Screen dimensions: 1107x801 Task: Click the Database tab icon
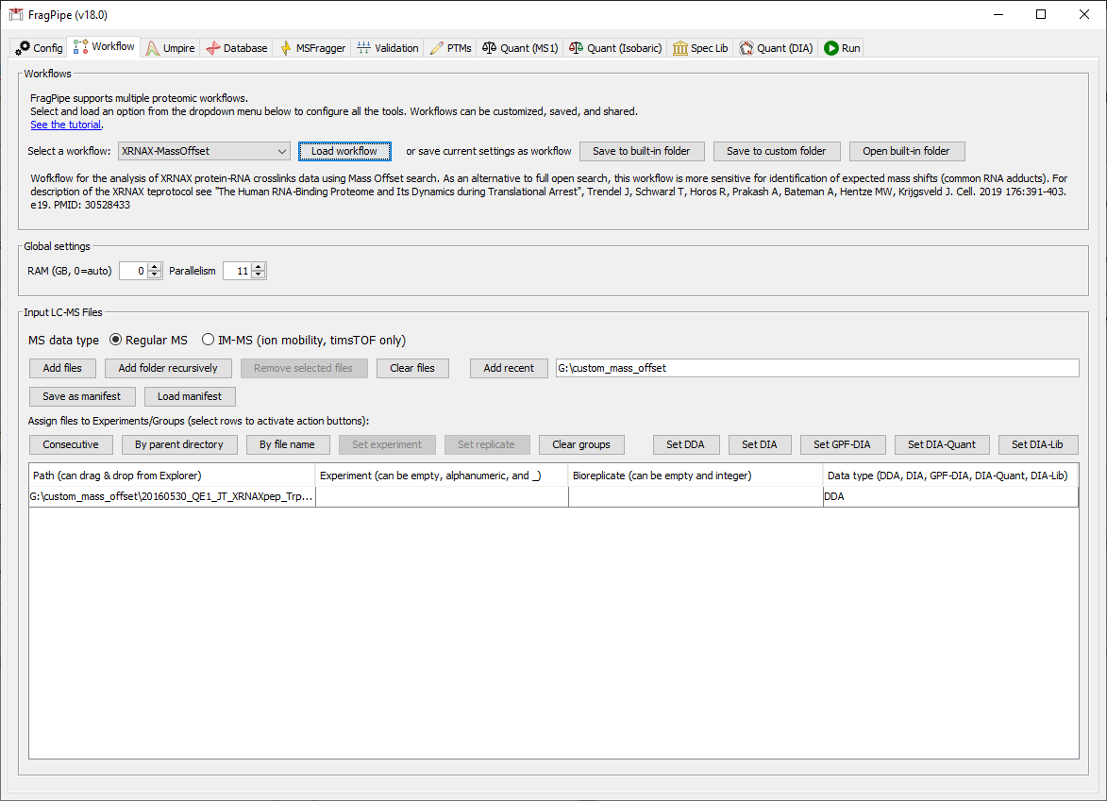(212, 48)
